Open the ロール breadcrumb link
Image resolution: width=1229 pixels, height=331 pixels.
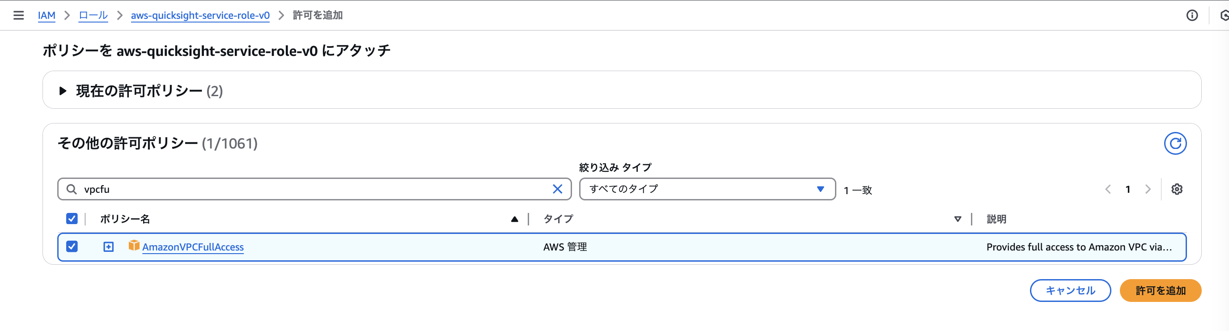click(x=93, y=15)
